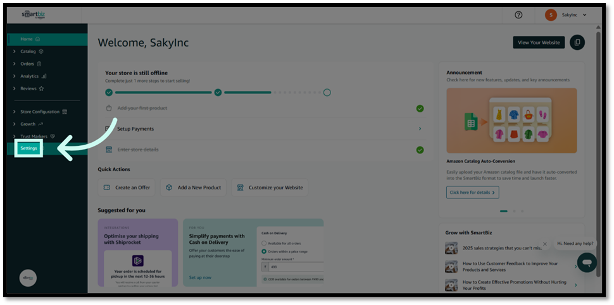Open the SakyInc account dropdown
This screenshot has width=614, height=305.
click(x=584, y=15)
